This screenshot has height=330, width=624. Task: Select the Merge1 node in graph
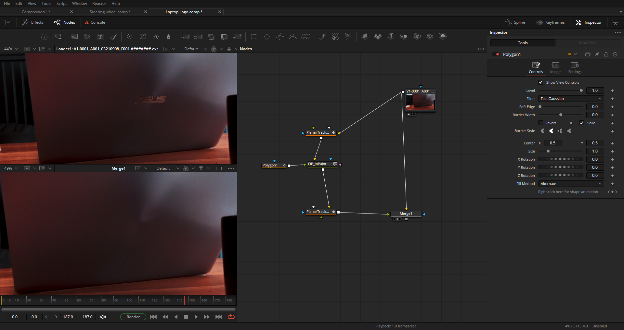[x=406, y=214]
